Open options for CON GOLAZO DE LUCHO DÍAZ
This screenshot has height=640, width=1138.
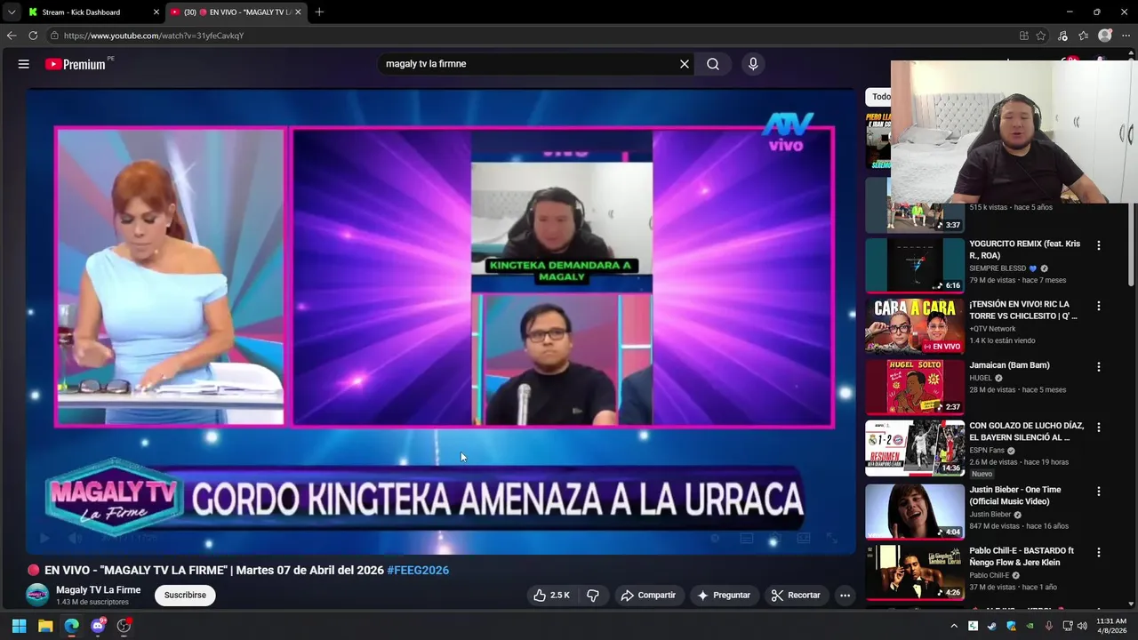pyautogui.click(x=1098, y=427)
